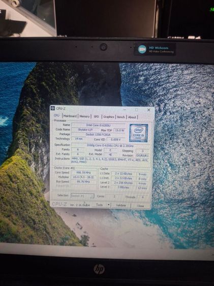Click the Specification field text
214x286 pixels.
[110, 146]
